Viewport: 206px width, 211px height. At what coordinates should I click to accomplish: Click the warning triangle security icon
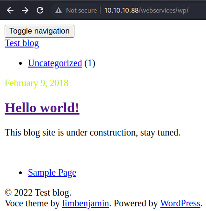click(59, 10)
